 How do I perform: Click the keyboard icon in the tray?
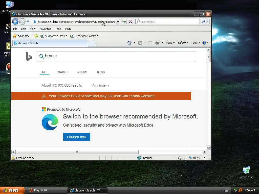pos(226,190)
